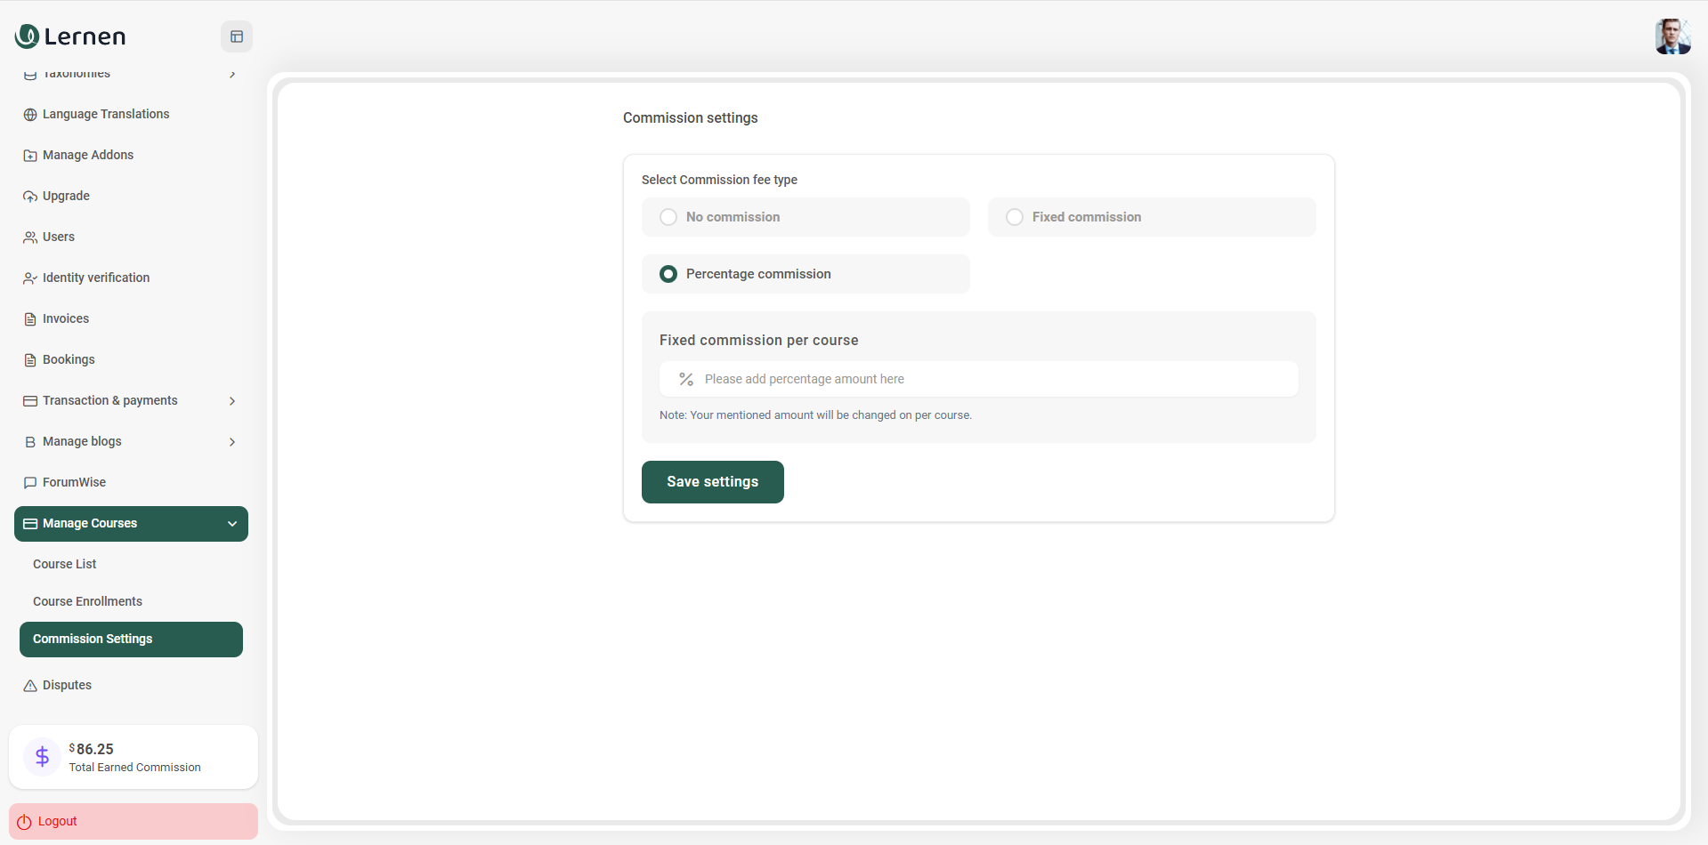Click the Language Translations globe icon
Screen dimensions: 1708x845
(30, 115)
